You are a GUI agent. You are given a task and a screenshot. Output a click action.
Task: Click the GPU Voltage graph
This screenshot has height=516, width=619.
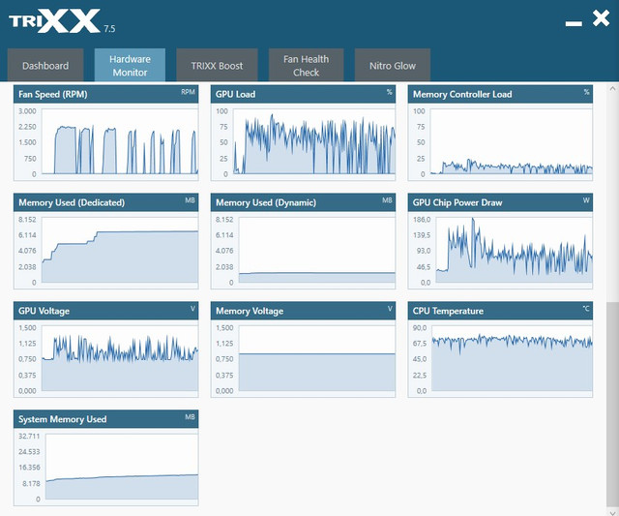click(120, 358)
